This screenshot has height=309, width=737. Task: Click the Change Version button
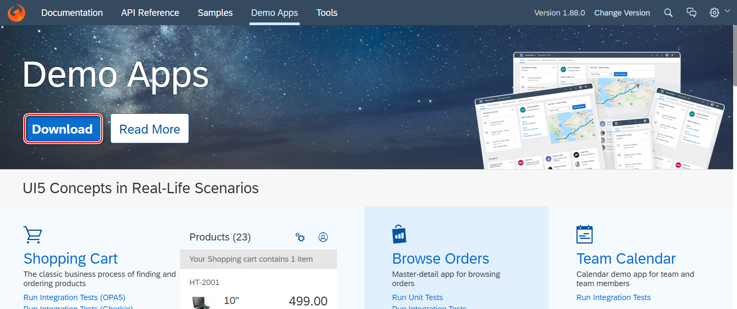(x=622, y=13)
